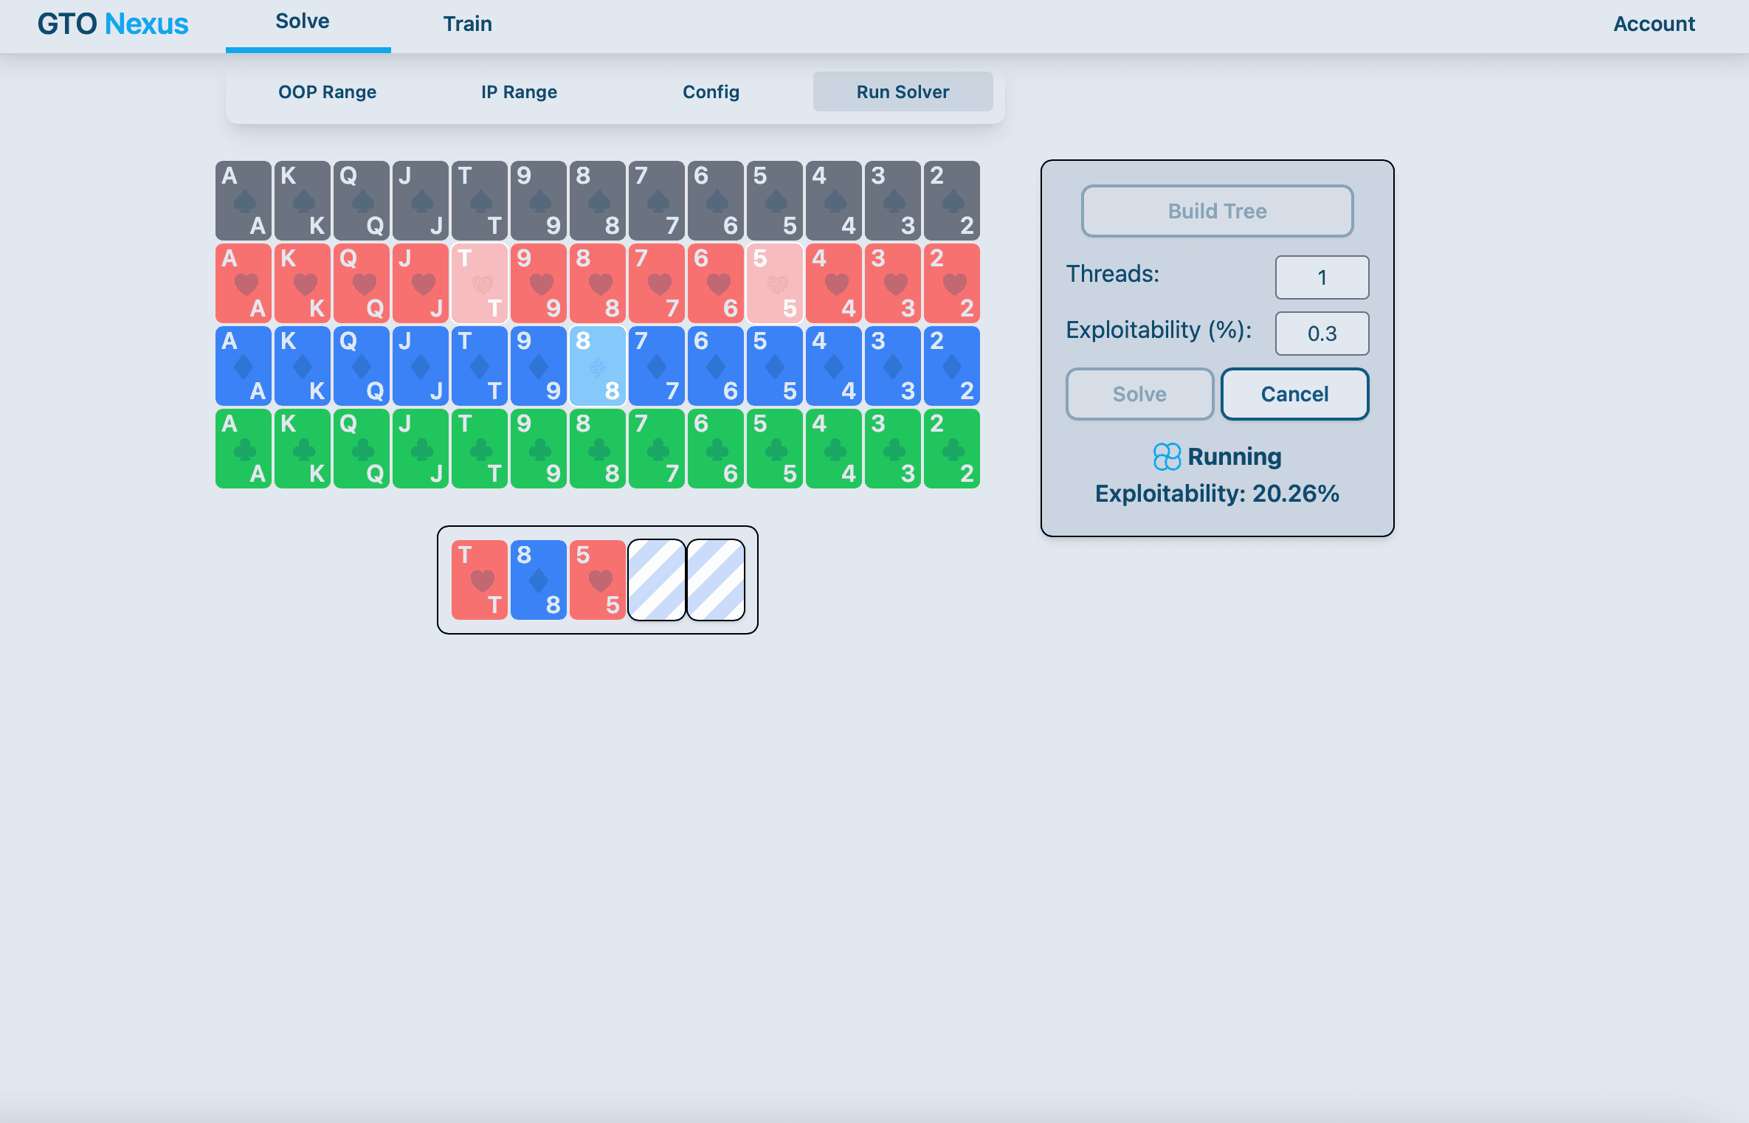Click the running spinner icon
Image resolution: width=1749 pixels, height=1123 pixels.
1167,457
